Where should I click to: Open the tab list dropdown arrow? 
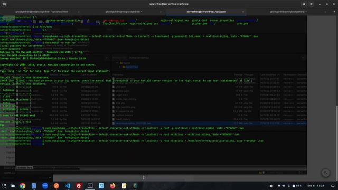pyautogui.click(x=334, y=12)
